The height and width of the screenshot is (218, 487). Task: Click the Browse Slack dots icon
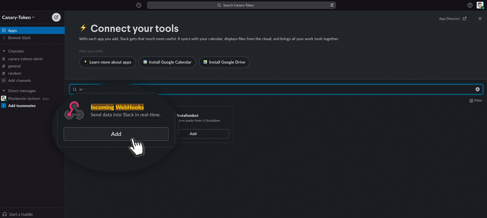click(x=4, y=38)
